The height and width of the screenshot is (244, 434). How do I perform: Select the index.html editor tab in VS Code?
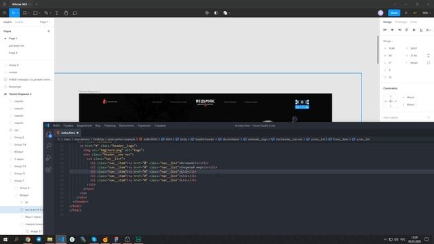[68, 133]
